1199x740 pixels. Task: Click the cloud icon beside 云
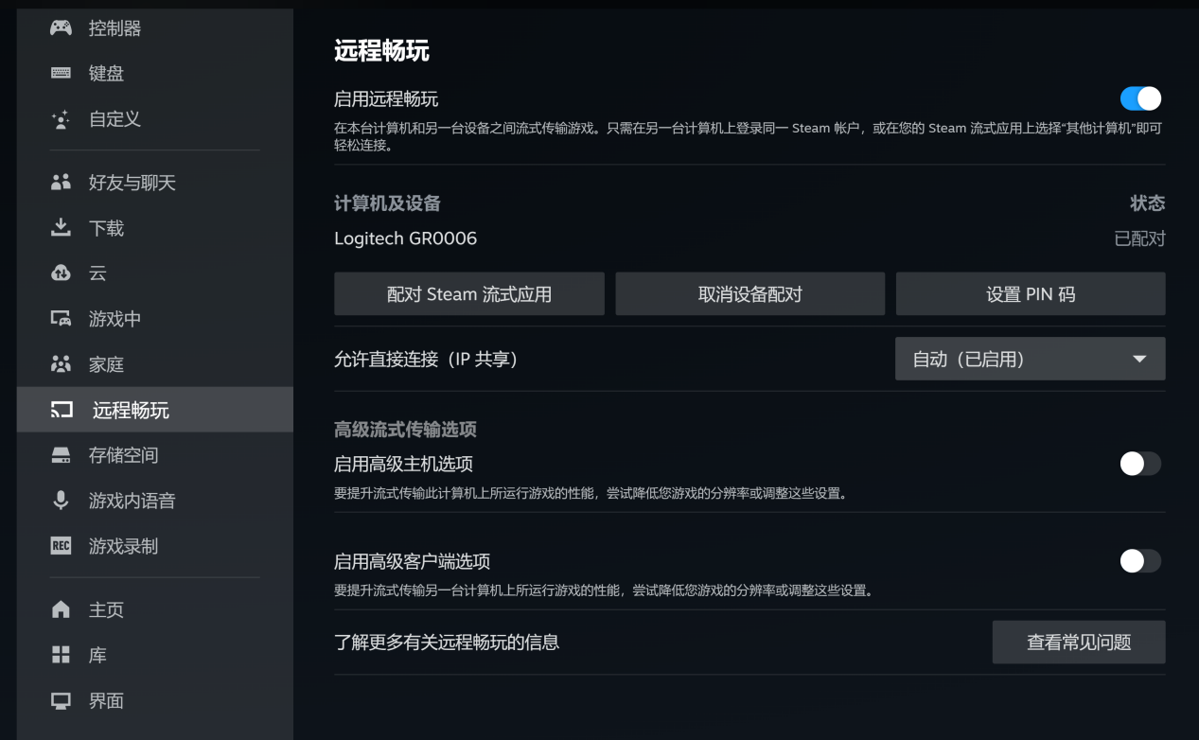pyautogui.click(x=61, y=273)
